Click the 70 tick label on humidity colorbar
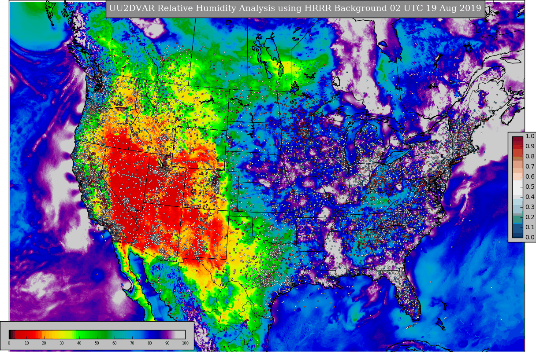Viewport: 536px width, 352px height. pyautogui.click(x=132, y=343)
